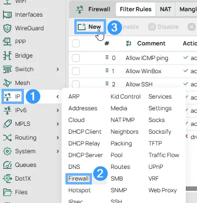Select Firewall in the IP submenu
Viewport: 197px width, 203px height.
click(78, 179)
